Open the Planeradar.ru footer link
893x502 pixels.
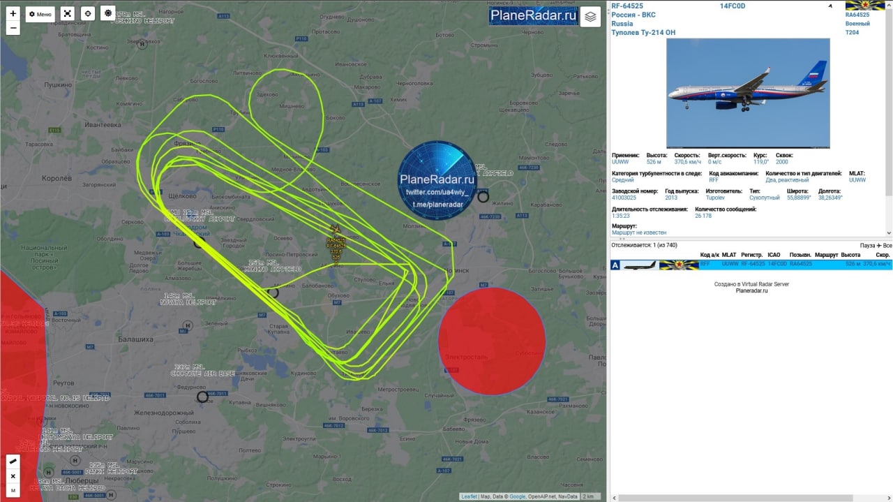point(751,291)
